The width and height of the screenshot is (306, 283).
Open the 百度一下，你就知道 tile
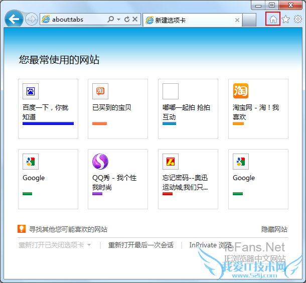48,109
